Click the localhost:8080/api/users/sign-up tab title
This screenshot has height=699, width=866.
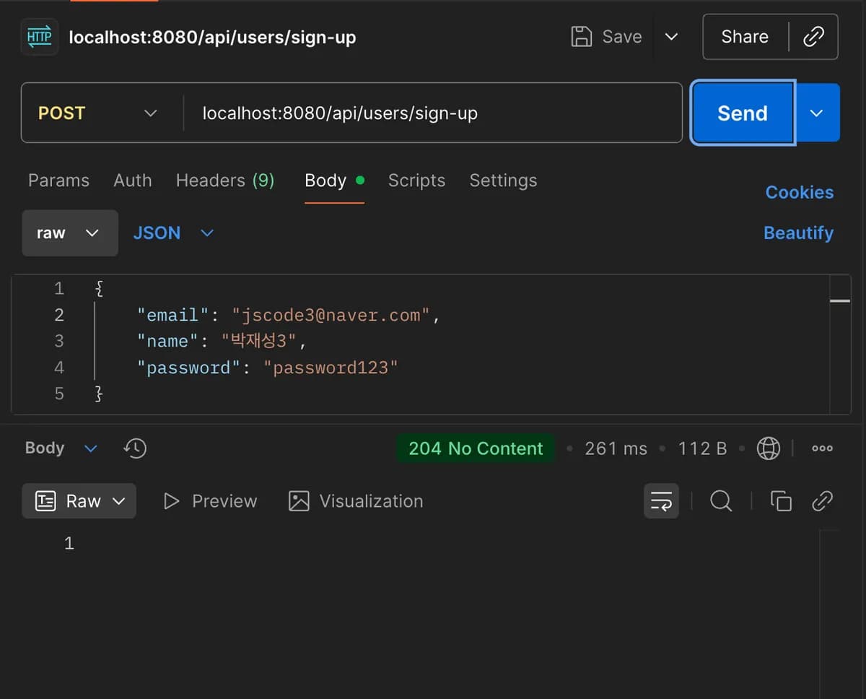212,37
